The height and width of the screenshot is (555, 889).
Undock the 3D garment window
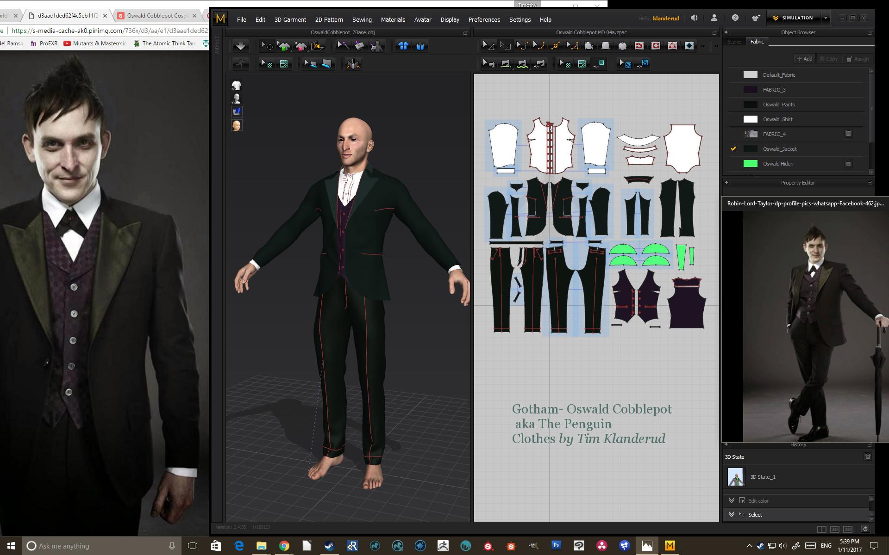(465, 32)
